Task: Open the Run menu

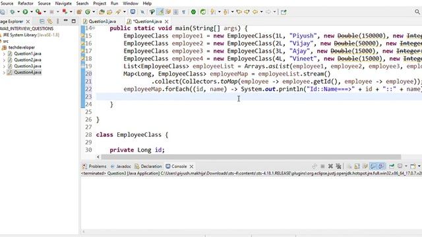Action: pos(114,3)
